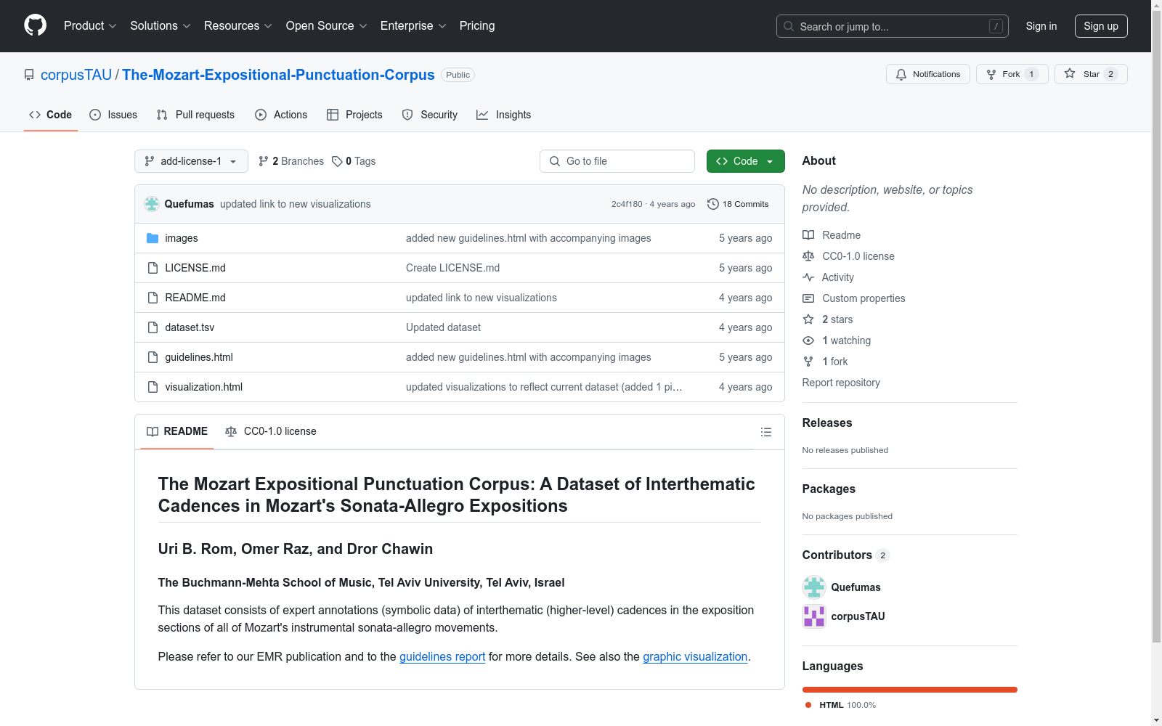Click the HTML language bar
This screenshot has height=726, width=1162.
click(910, 690)
